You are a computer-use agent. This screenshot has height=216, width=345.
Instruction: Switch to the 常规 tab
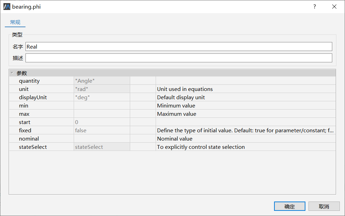coord(15,22)
